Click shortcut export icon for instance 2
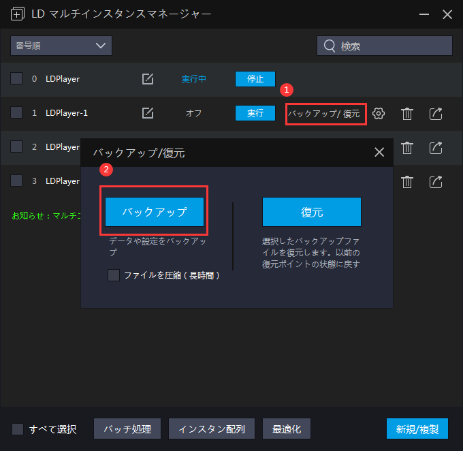463x451 pixels. [x=436, y=148]
